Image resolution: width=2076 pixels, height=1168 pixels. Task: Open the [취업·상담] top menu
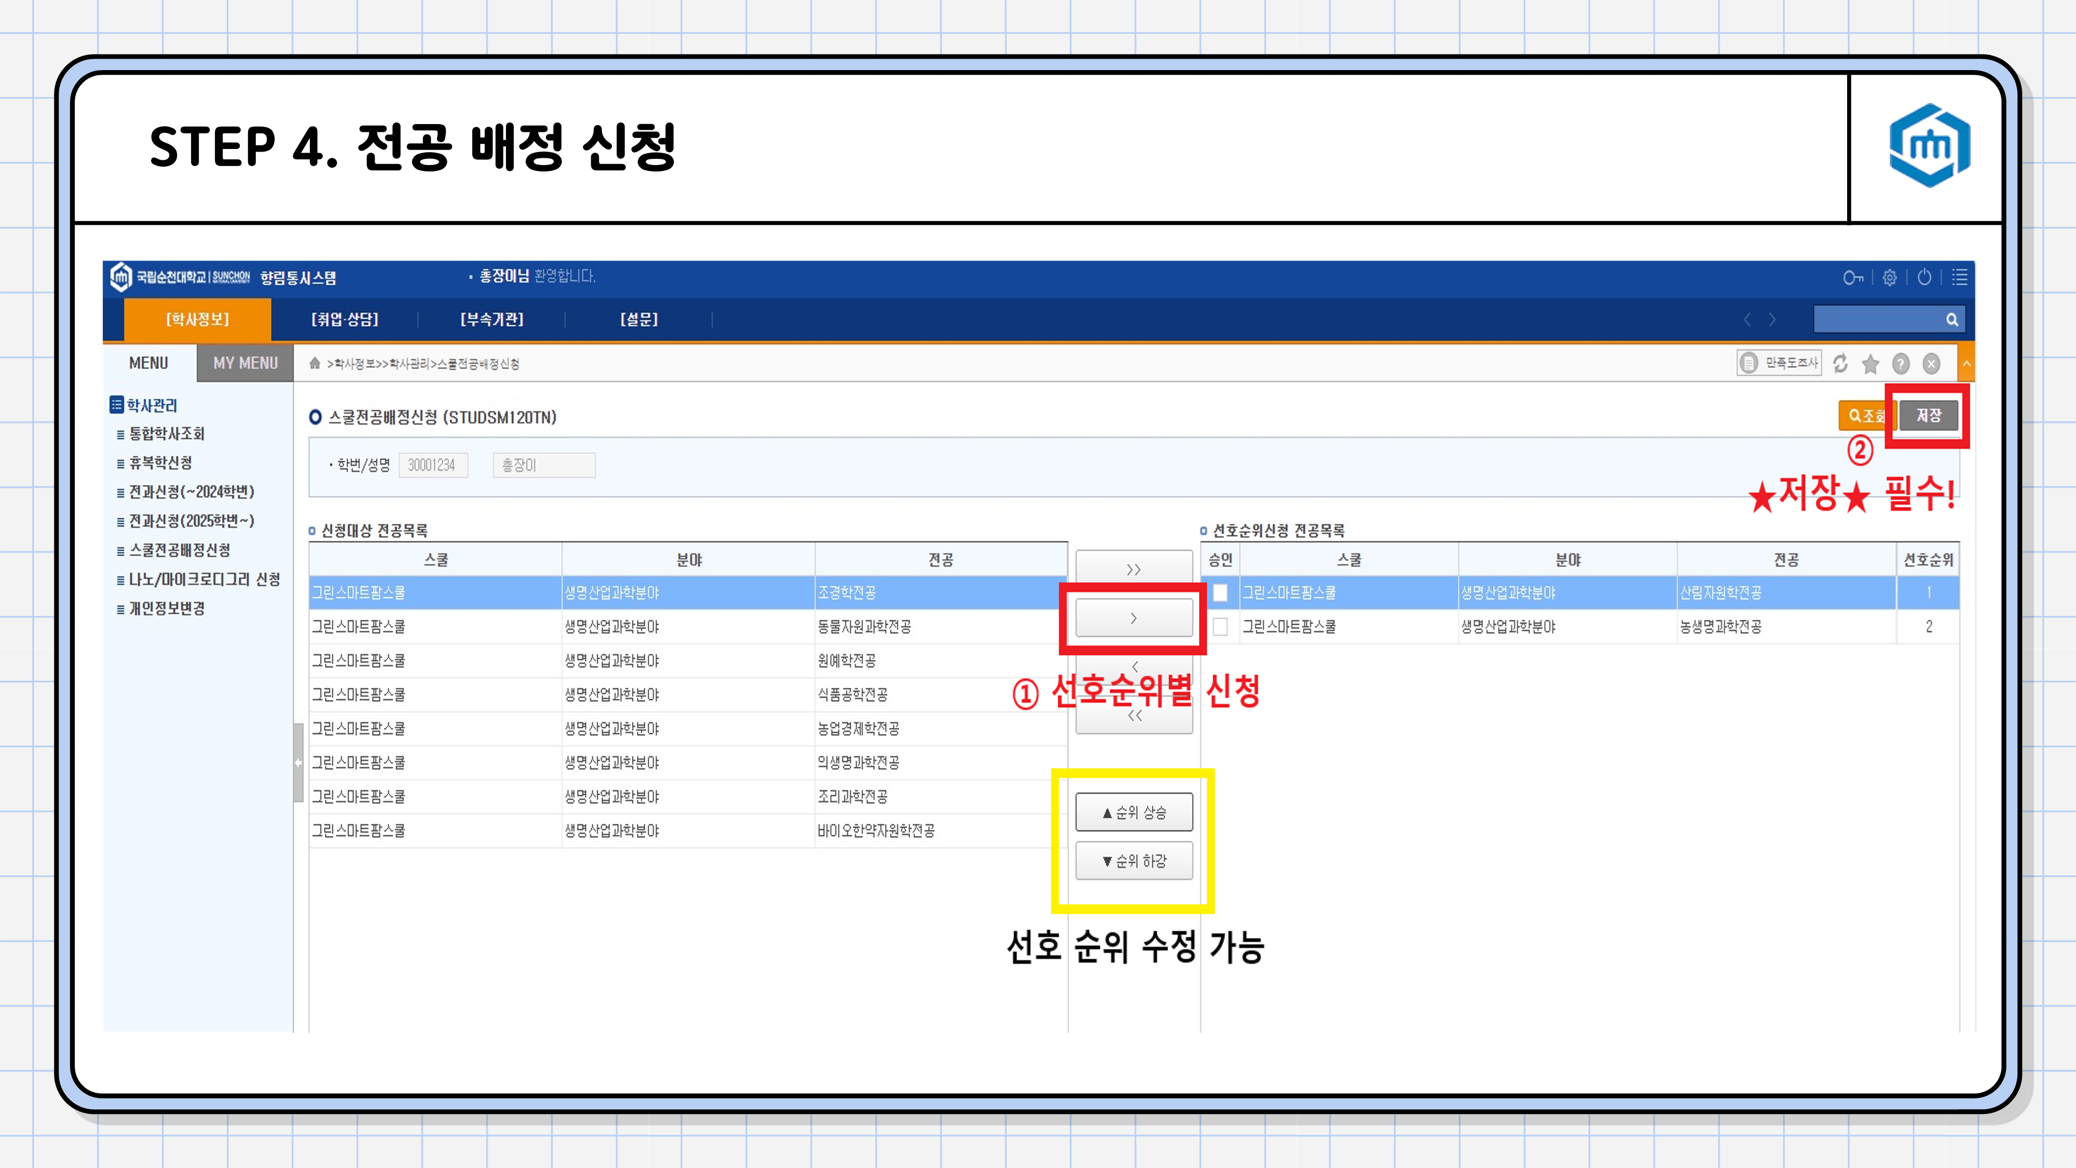tap(345, 320)
